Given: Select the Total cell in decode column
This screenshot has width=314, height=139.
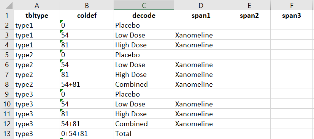Looking at the screenshot, I should tap(144, 133).
